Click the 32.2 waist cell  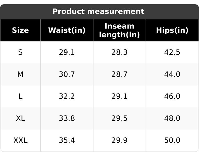click(67, 96)
